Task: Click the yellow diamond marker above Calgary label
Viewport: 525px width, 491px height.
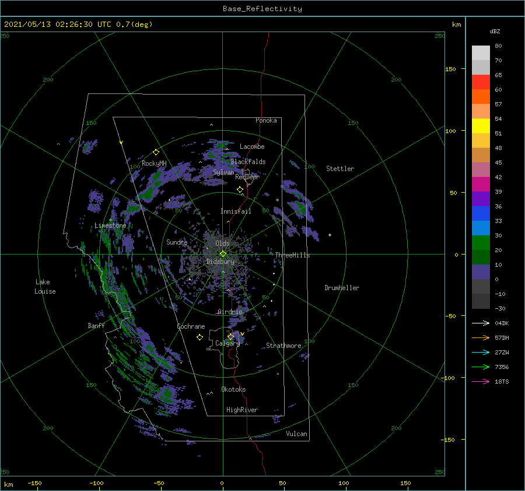Action: point(230,336)
